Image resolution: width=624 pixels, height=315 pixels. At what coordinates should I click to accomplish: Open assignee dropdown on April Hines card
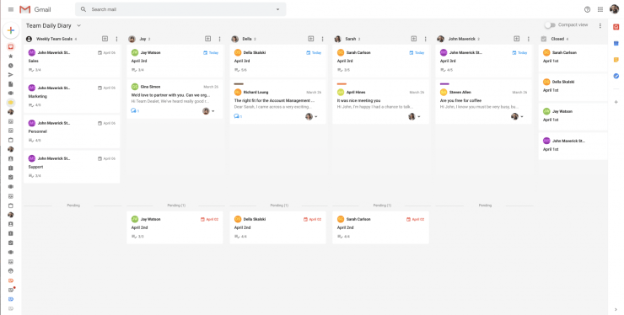point(418,116)
